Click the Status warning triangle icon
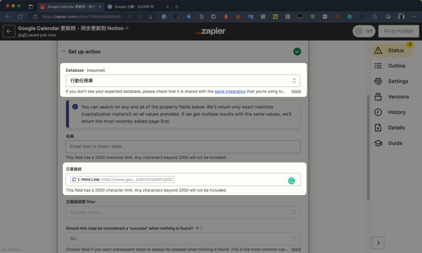The width and height of the screenshot is (422, 253). click(378, 50)
